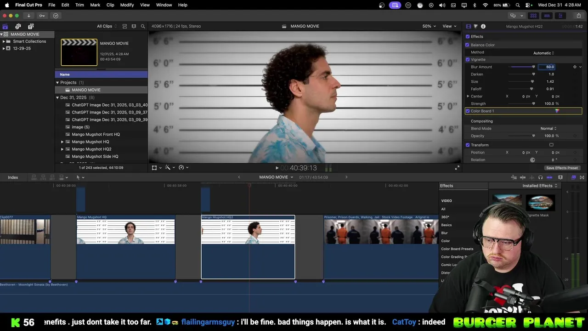The image size is (588, 331).
Task: Show the Titles and Generators sidebar
Action: (x=31, y=26)
